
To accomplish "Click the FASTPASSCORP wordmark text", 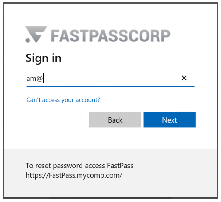I will pos(111,35).
